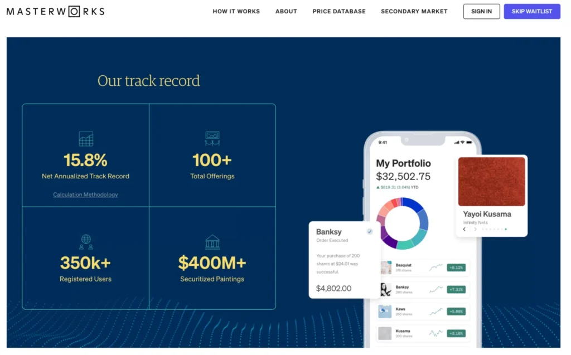571x355 pixels.
Task: Click the chart icon above 15.8%
Action: [86, 139]
